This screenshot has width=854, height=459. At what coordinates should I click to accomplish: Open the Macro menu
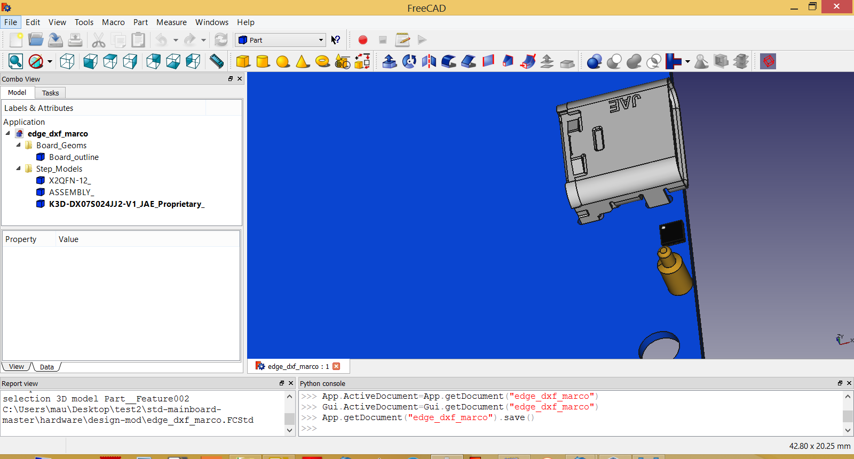click(113, 22)
